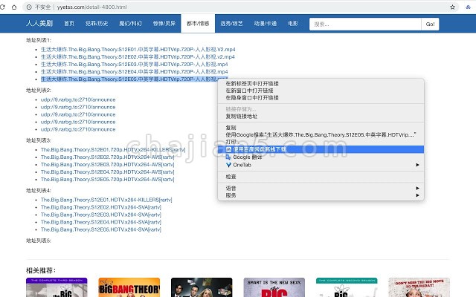The width and height of the screenshot is (476, 297).
Task: Open the Smart Is The New Sexy poster
Action: point(274,287)
